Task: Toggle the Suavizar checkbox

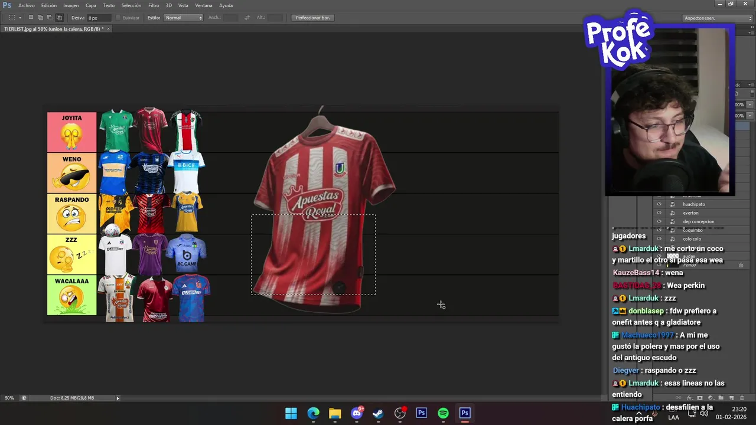Action: pyautogui.click(x=118, y=18)
